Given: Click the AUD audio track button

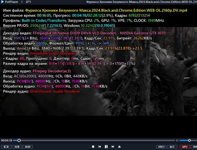Looking at the screenshot, I should click(27, 147).
